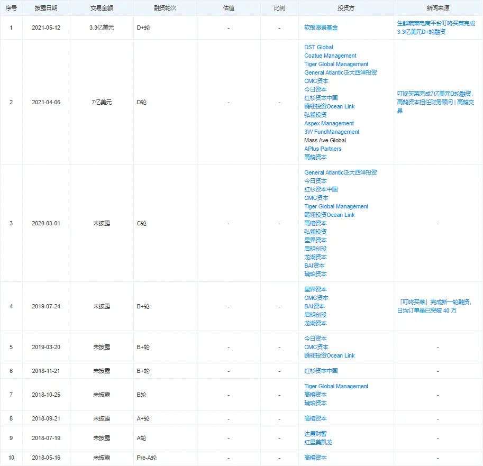Open the DST Global investor link
This screenshot has height=466, width=483.
click(318, 47)
